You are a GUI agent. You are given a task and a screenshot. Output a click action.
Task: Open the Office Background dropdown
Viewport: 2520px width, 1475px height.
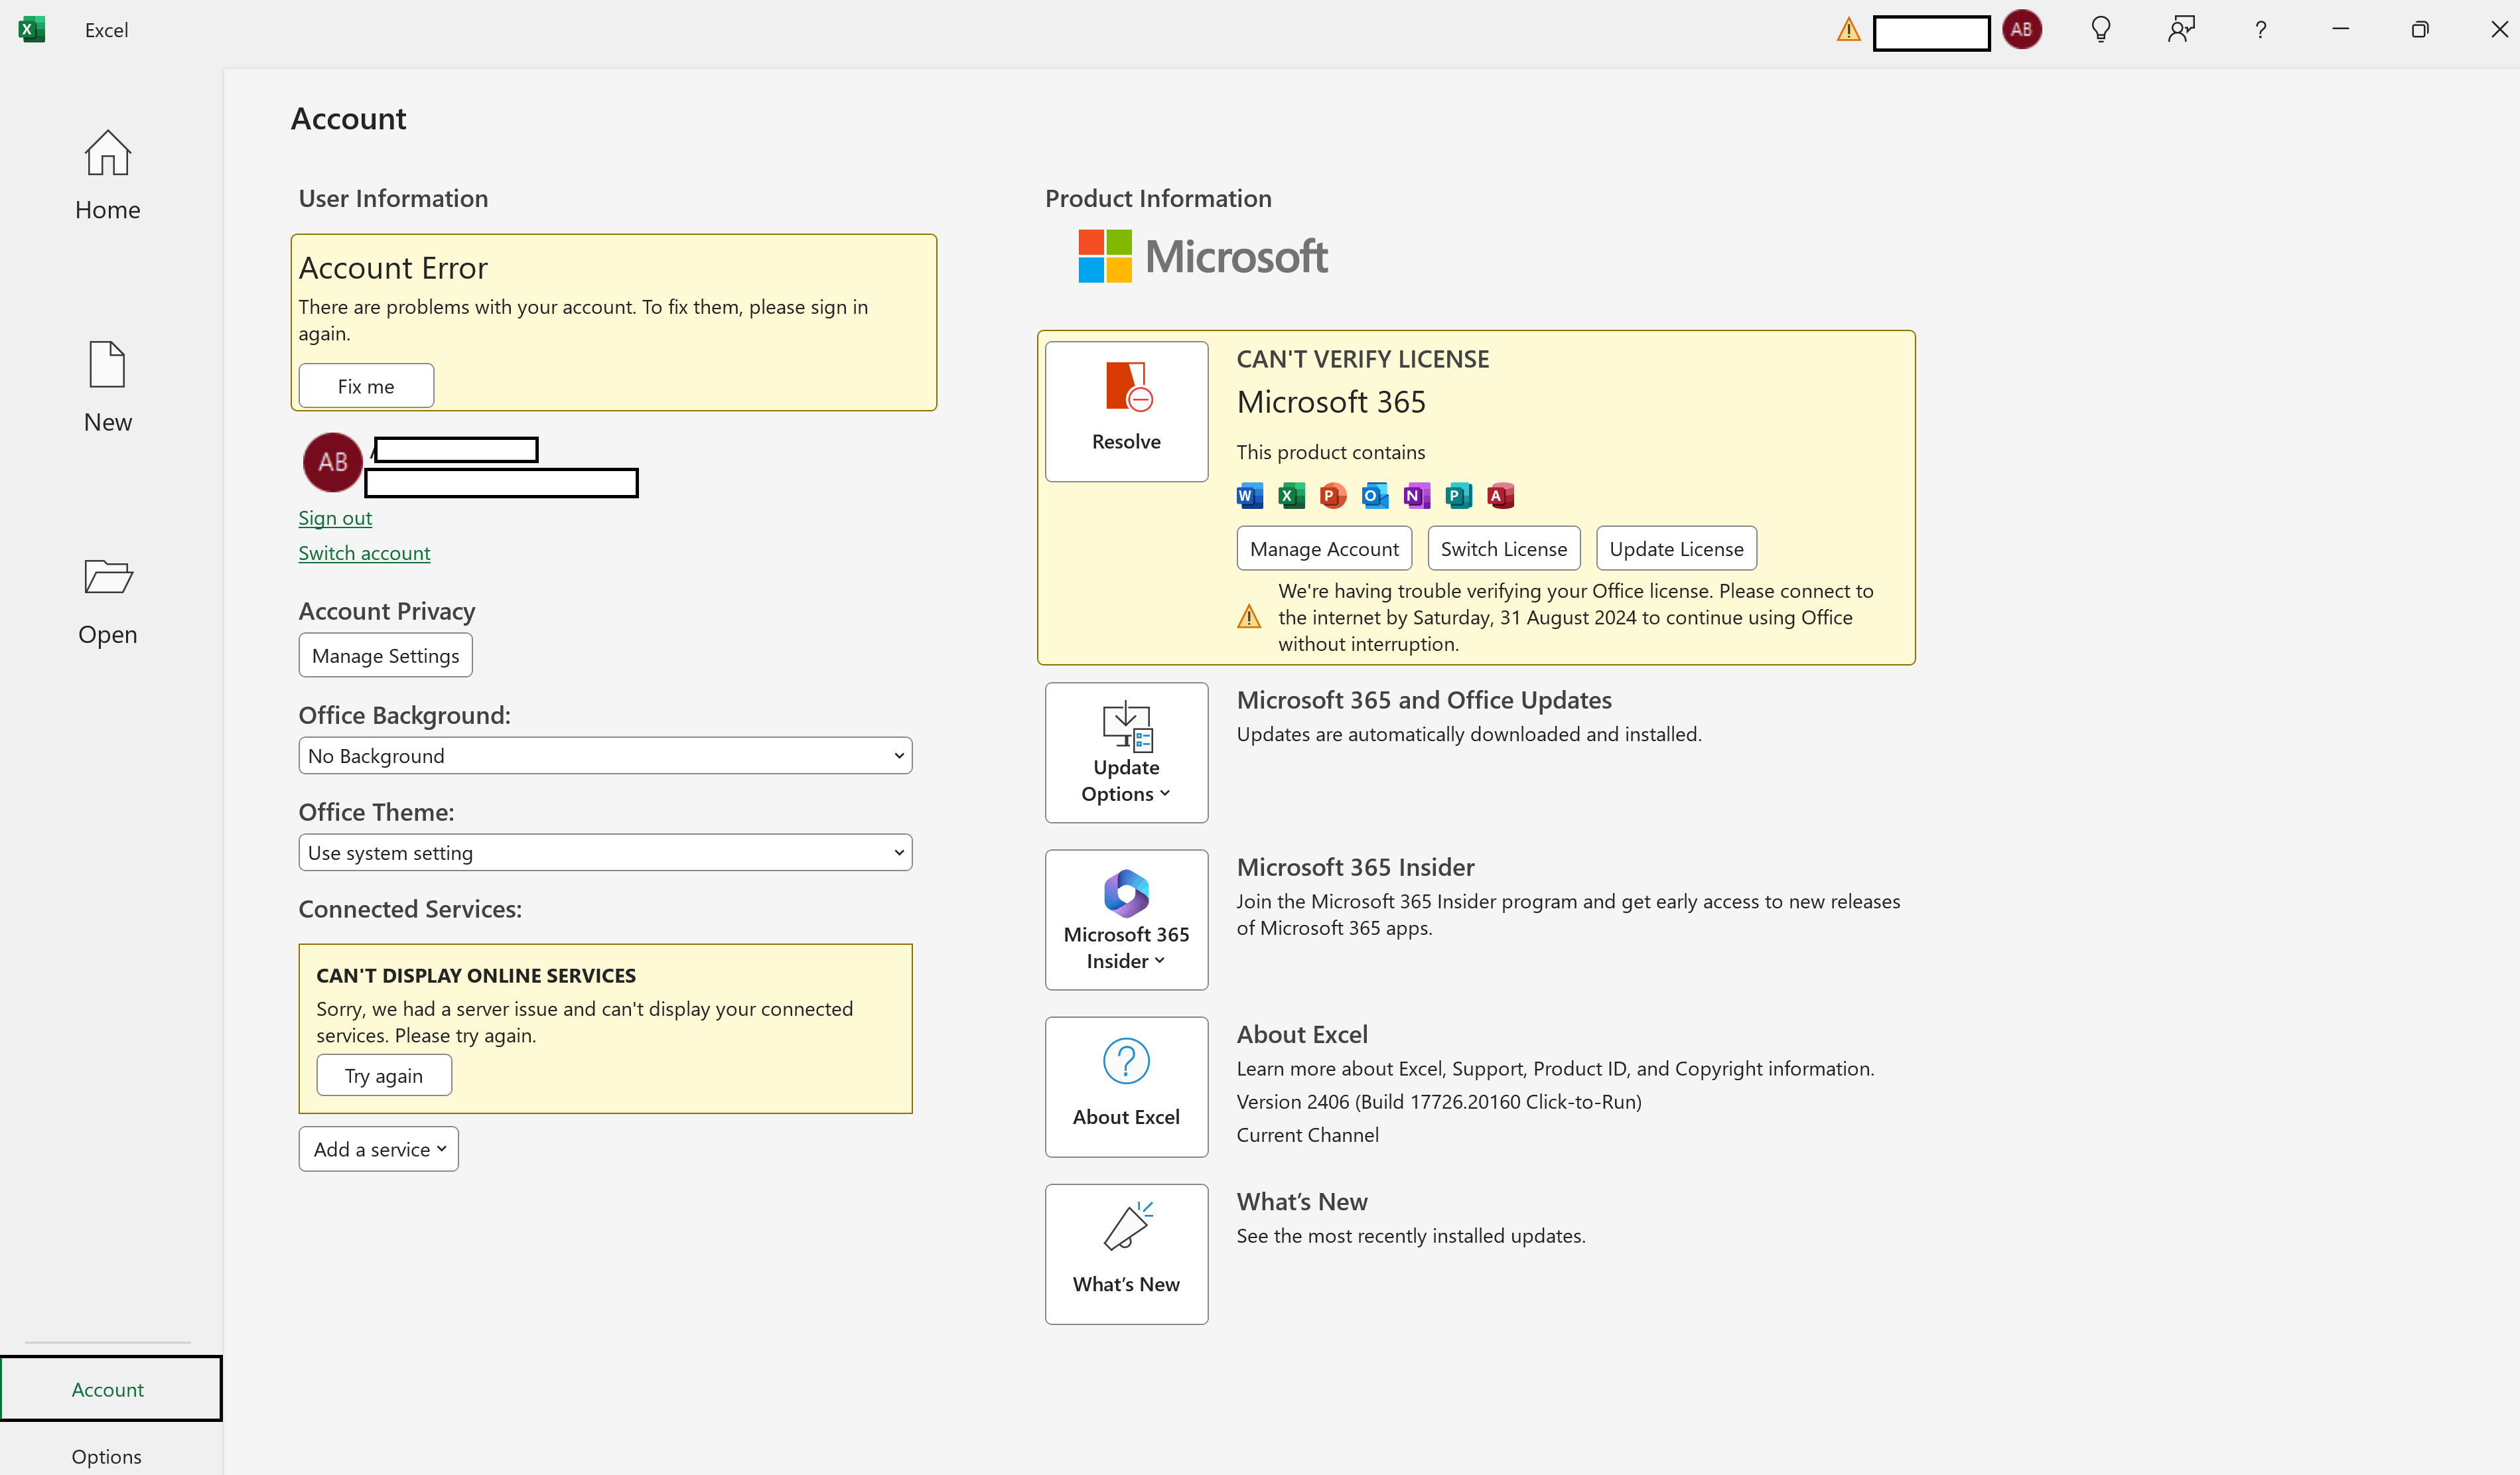click(605, 756)
